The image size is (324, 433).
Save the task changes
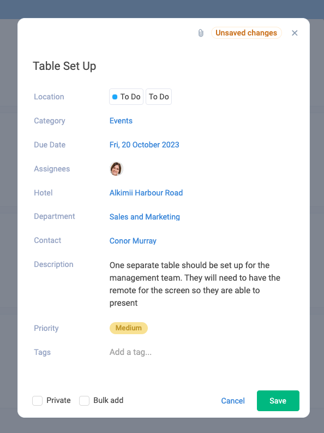point(278,401)
